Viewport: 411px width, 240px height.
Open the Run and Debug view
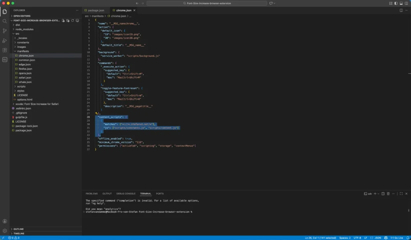point(5,41)
